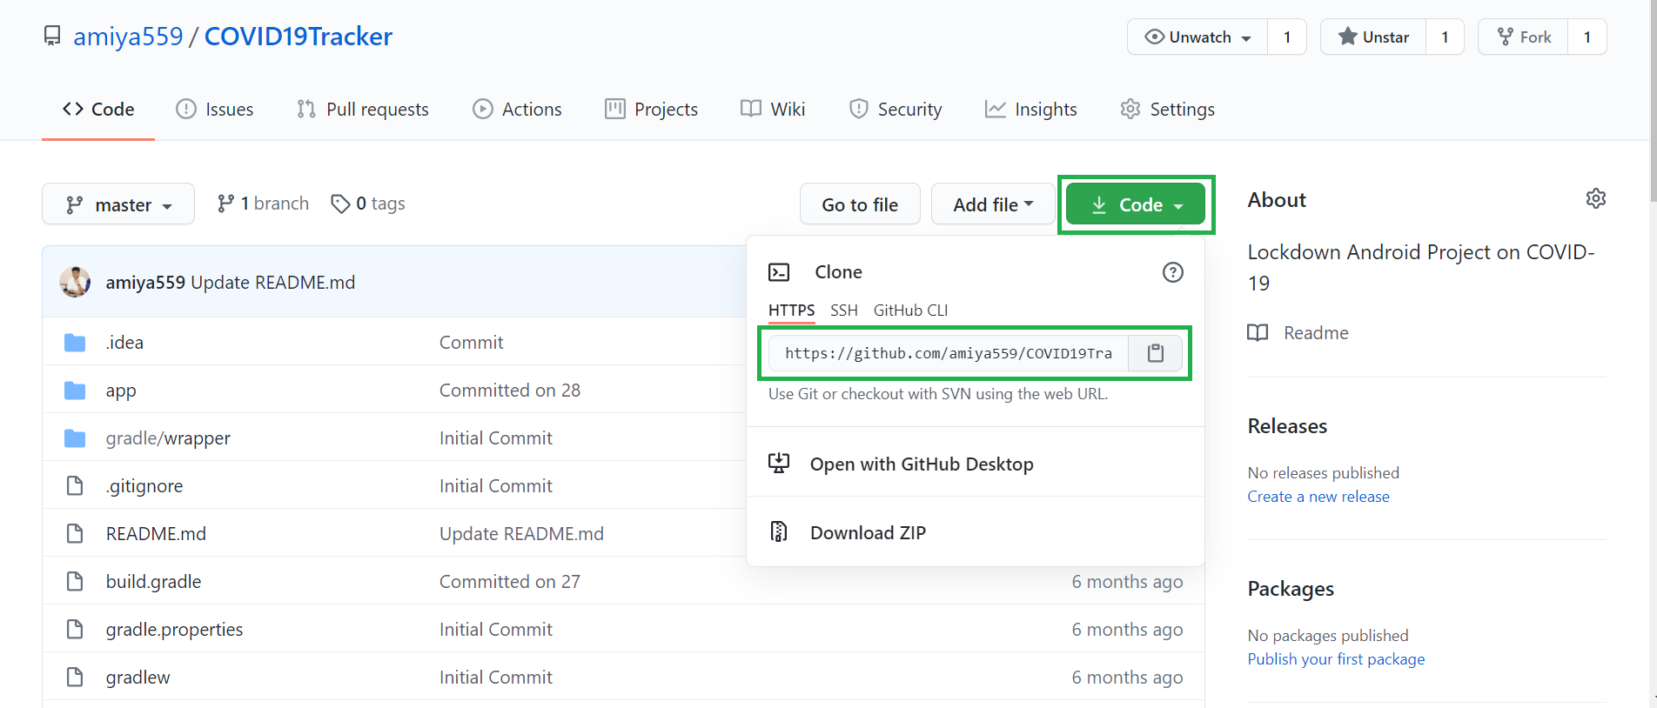
Task: Expand the master branch selector
Action: 118,204
